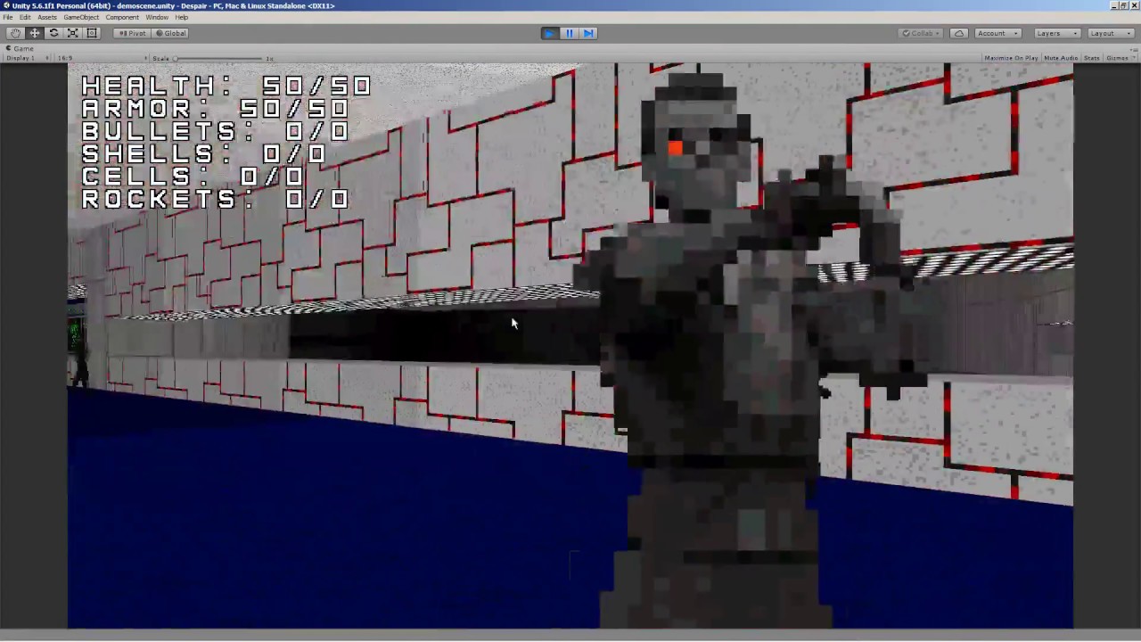Select the Hand tool
This screenshot has height=642, width=1141.
click(x=15, y=33)
